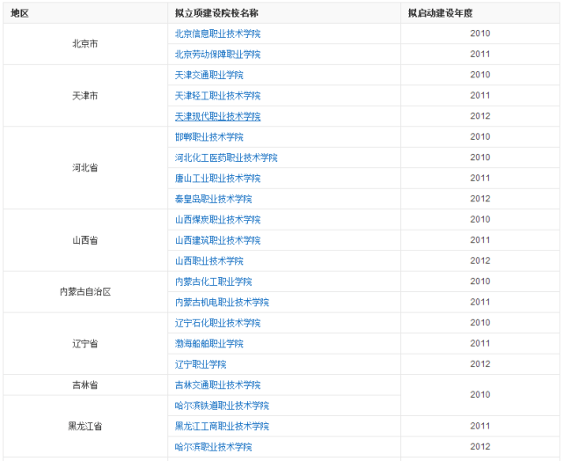The width and height of the screenshot is (563, 461).
Task: Select the 辽宁省 region cell
Action: coord(85,344)
